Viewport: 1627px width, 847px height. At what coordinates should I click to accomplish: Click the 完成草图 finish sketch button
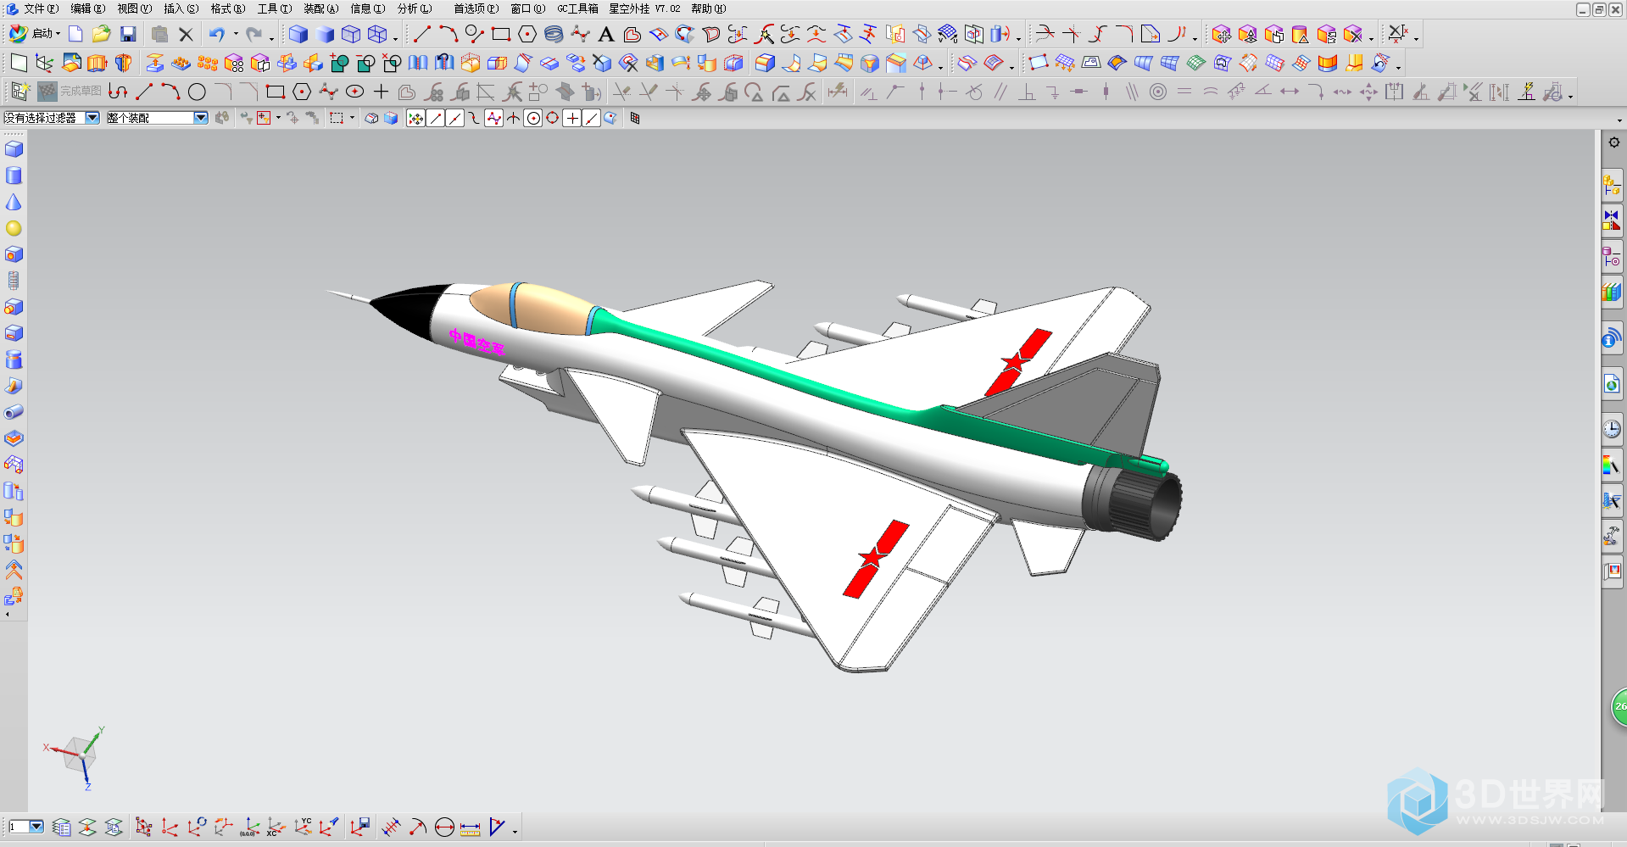[x=70, y=92]
